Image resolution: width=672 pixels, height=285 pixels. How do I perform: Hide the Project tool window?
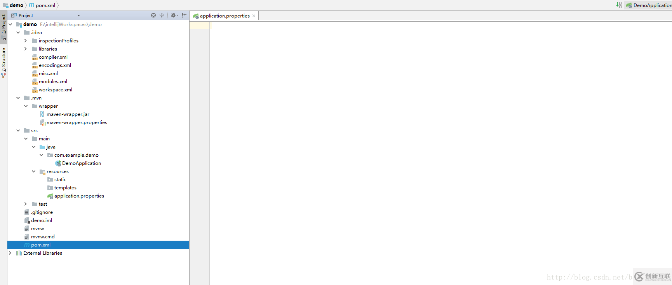(x=184, y=15)
